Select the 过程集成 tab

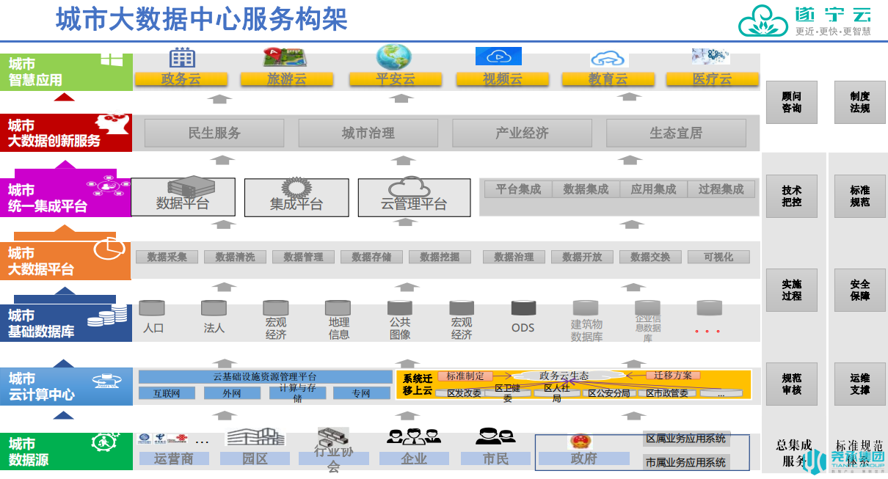721,189
